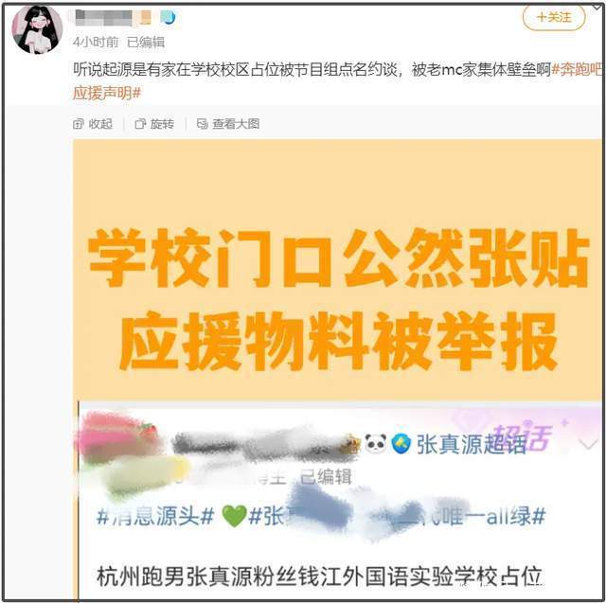
Task: Collapse the image with 收起
Action: pos(93,124)
